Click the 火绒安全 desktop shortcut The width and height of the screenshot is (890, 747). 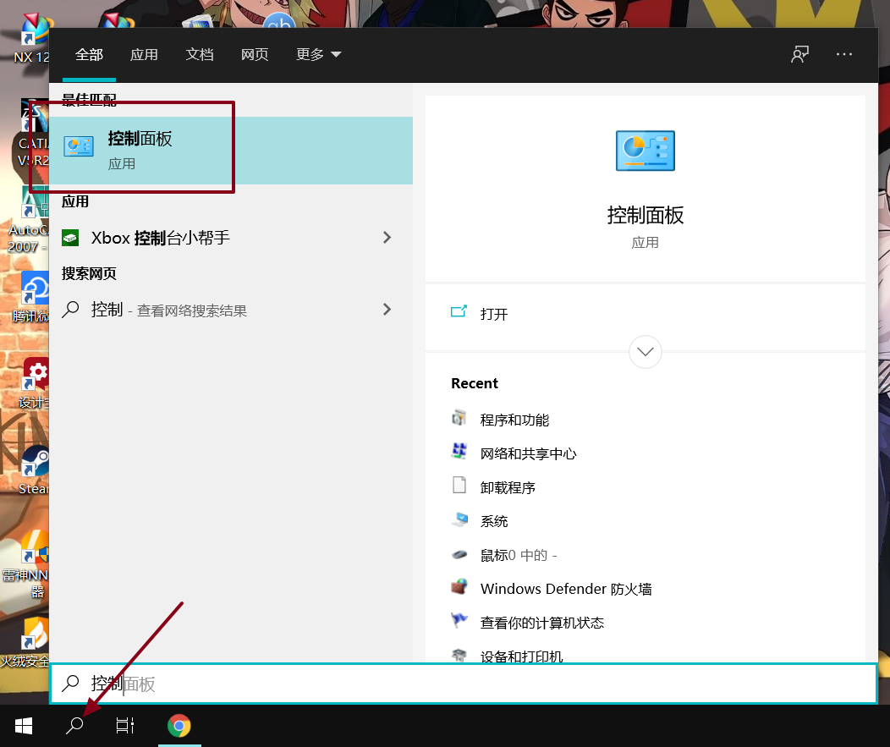(x=25, y=643)
